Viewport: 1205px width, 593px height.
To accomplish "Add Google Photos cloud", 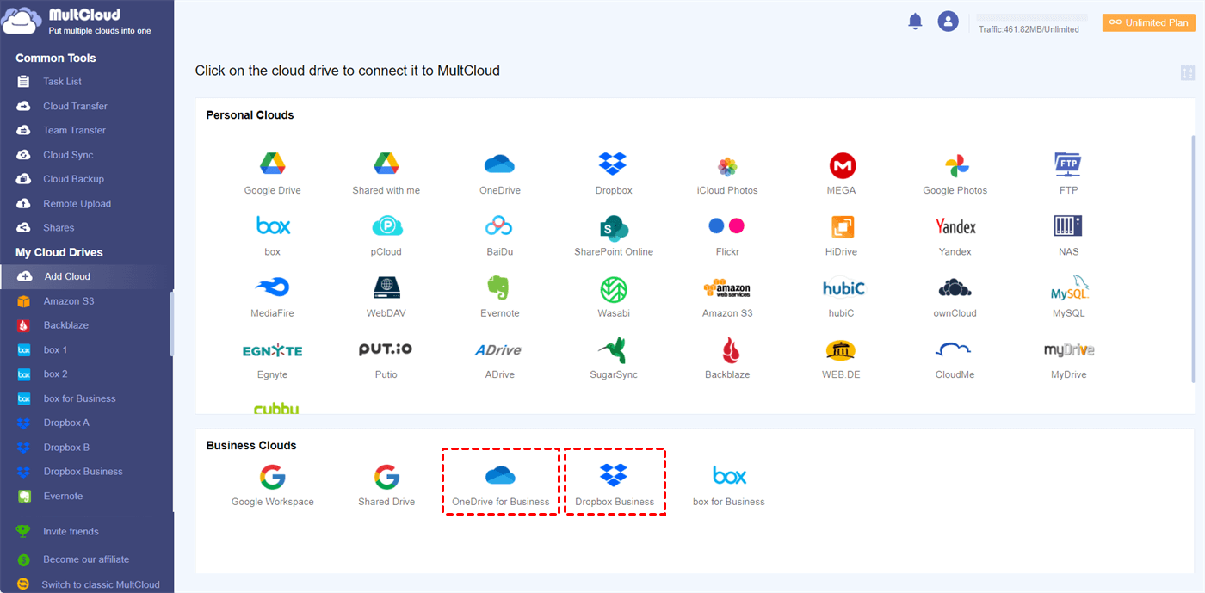I will [x=955, y=173].
